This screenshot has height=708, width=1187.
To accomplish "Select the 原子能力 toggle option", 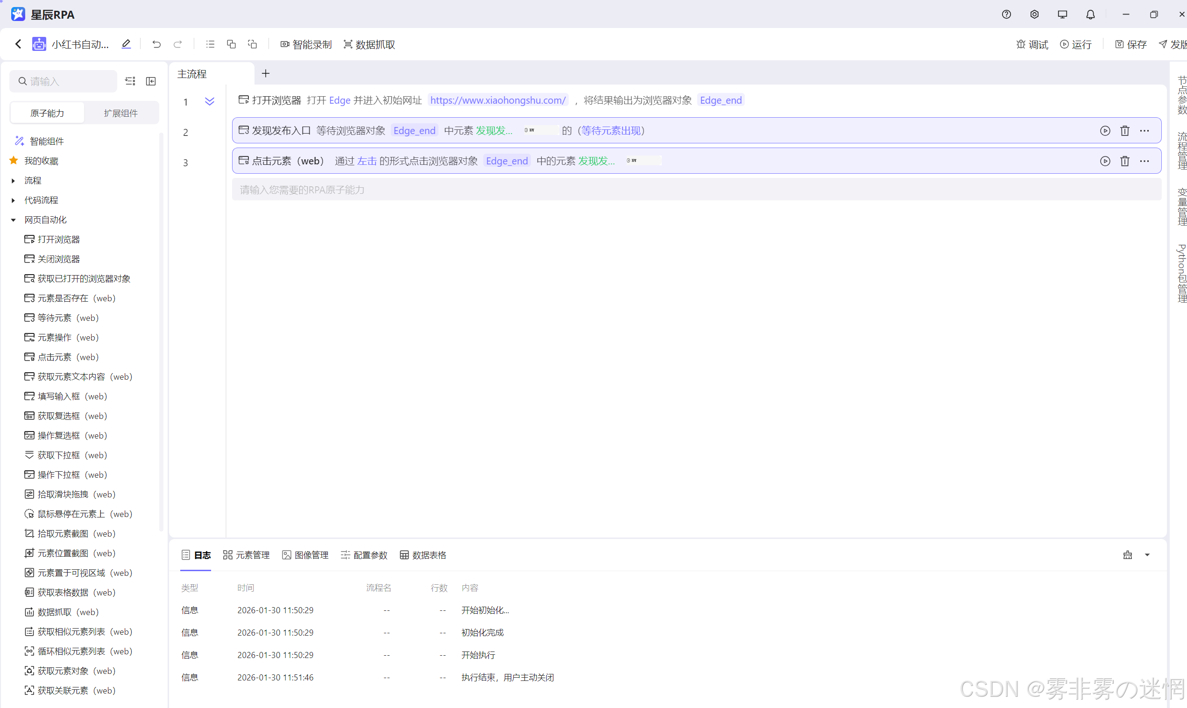I will (x=47, y=113).
